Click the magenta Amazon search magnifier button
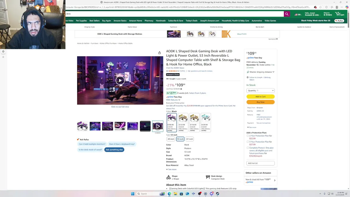 tap(287, 14)
